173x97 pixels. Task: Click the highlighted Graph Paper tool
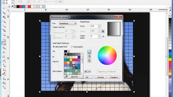coord(4,43)
